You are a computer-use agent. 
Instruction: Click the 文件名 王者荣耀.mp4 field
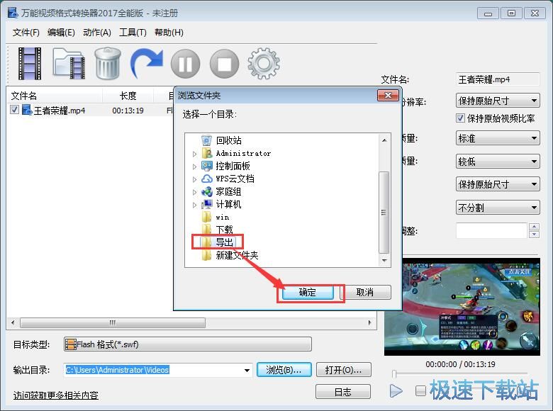498,79
